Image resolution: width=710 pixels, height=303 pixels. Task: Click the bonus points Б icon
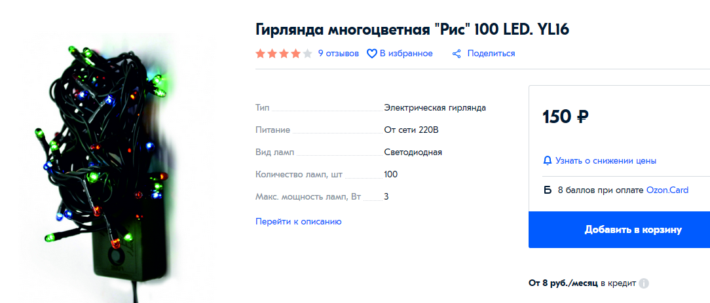click(548, 190)
